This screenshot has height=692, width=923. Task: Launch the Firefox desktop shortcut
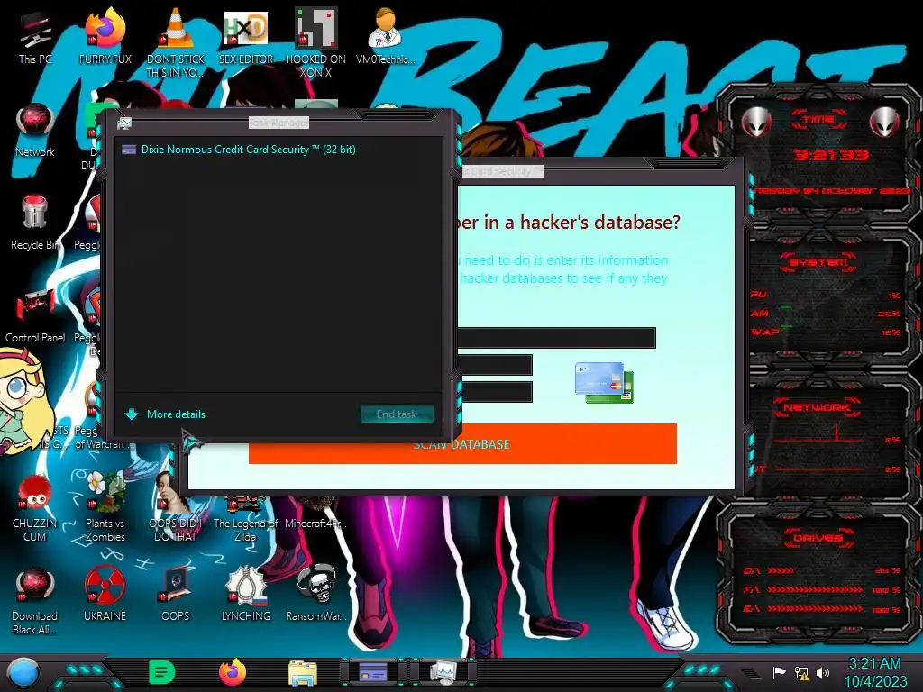[x=105, y=36]
